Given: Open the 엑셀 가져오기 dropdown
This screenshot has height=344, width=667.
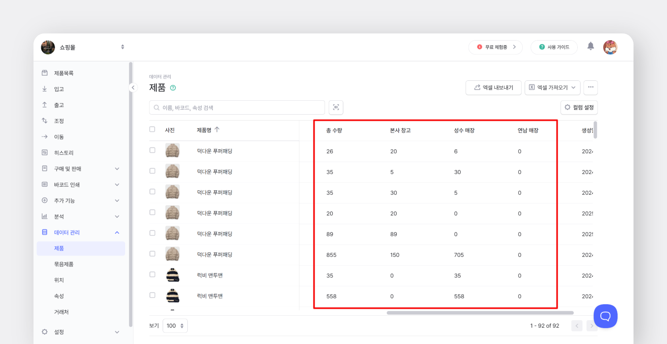Looking at the screenshot, I should 552,88.
